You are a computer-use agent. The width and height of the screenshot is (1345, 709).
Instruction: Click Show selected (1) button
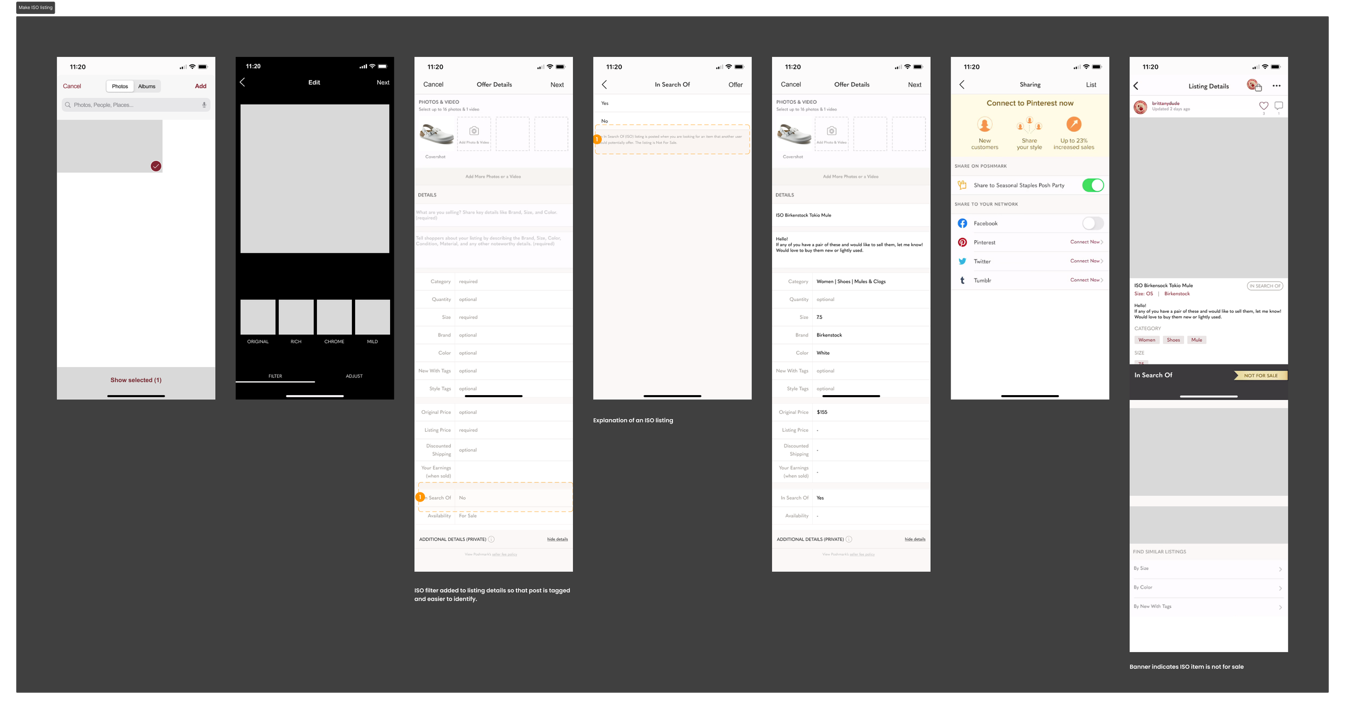point(136,380)
